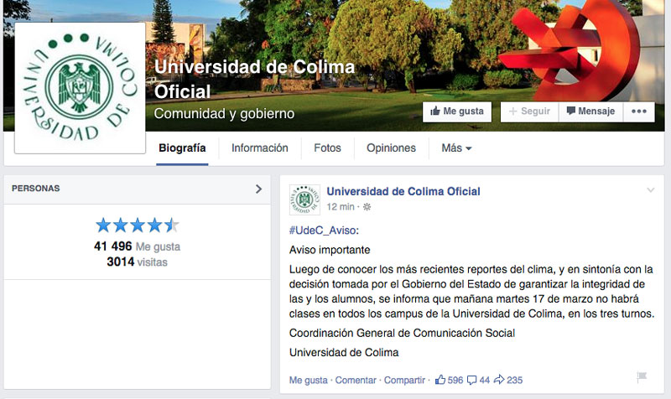The width and height of the screenshot is (671, 399).
Task: Open the three-dots more options button
Action: pos(639,111)
